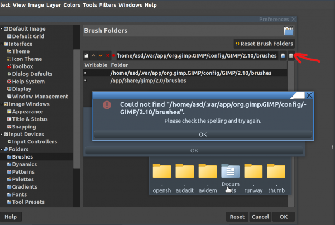
Task: Collapse the Image Windows tree branch
Action: click(x=2, y=104)
